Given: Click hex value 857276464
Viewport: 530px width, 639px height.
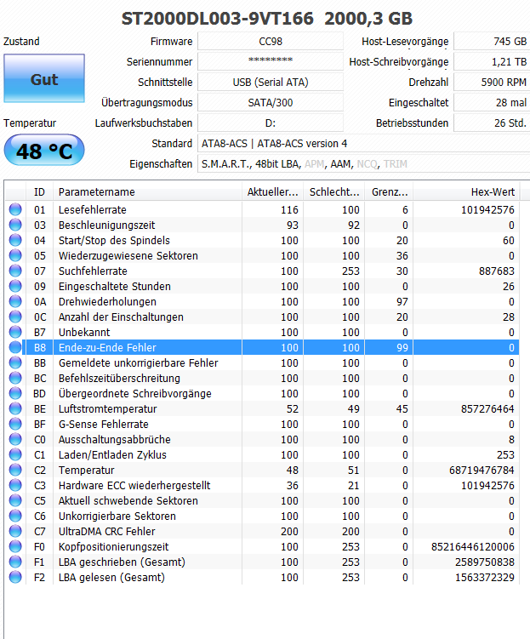Looking at the screenshot, I should coord(487,408).
